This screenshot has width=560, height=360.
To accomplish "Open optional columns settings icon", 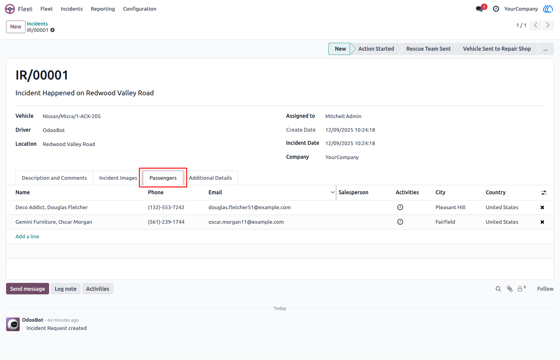I will (544, 192).
